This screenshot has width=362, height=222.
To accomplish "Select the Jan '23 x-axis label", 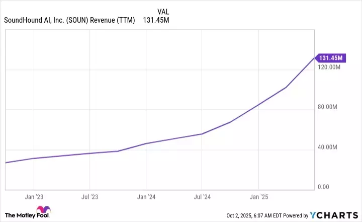I will coord(33,197).
